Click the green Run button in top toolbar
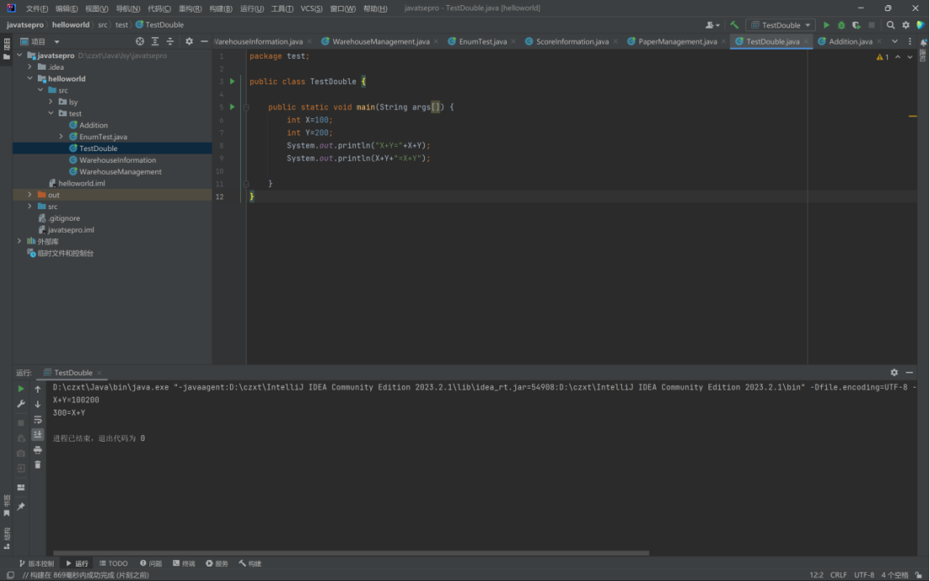The height and width of the screenshot is (581, 930). coord(826,25)
